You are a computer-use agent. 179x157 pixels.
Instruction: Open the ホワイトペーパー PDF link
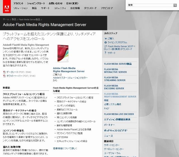[14, 76]
